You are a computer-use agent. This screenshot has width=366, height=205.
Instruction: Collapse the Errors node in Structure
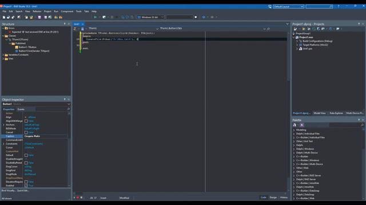coord(3,28)
